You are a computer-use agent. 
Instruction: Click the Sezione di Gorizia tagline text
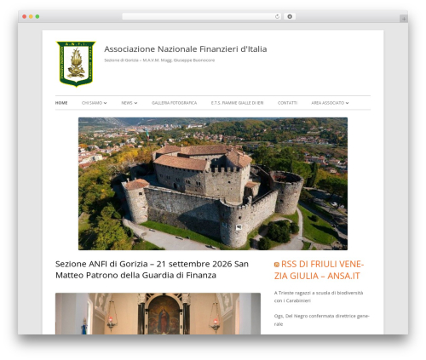click(x=159, y=60)
